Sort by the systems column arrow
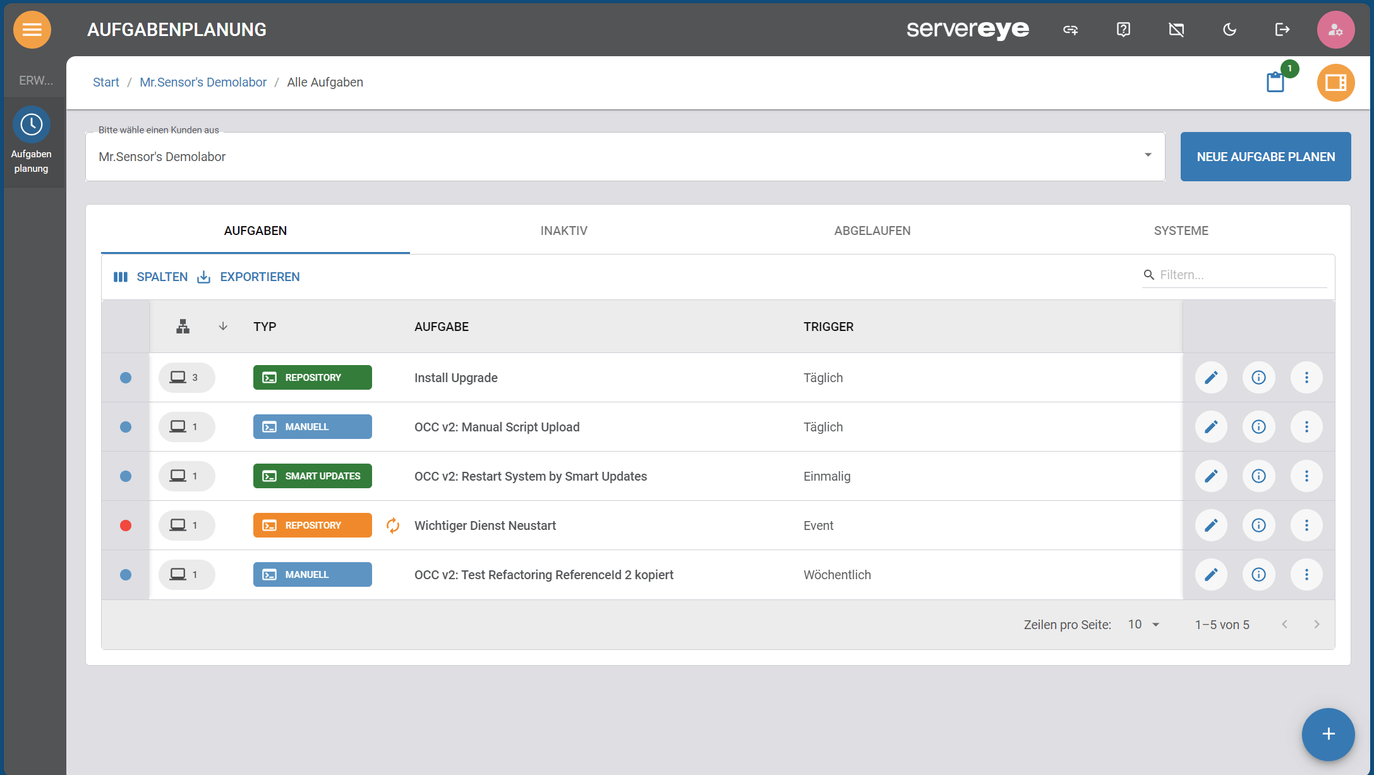The image size is (1374, 775). click(223, 327)
